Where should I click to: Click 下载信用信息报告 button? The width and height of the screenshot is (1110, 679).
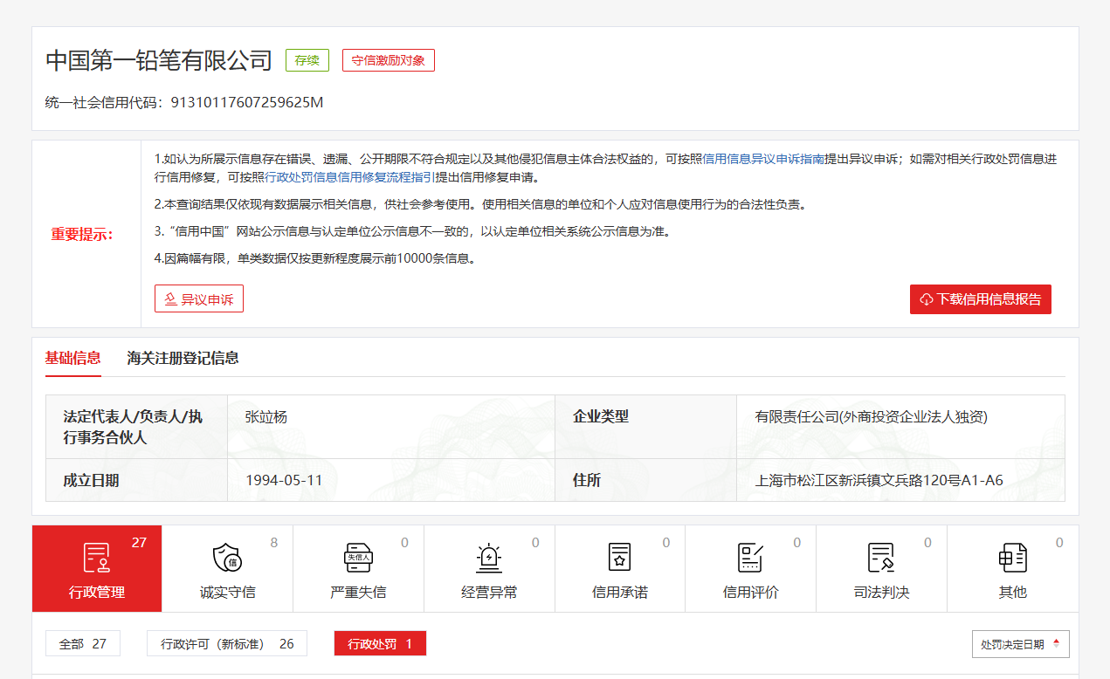(x=981, y=299)
